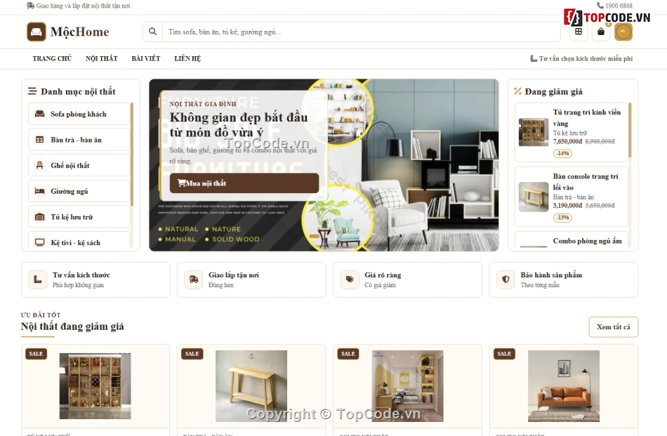Click the Bảo hành sản phẩm feature card
Image resolution: width=667 pixels, height=436 pixels.
pos(564,280)
